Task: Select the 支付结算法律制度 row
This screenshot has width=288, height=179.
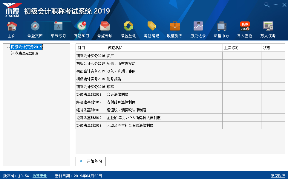Action: click(x=180, y=102)
